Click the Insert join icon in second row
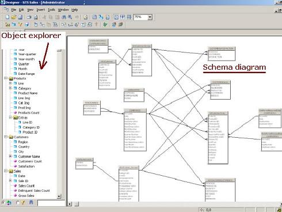Viewport: 282px width, 212px height. pos(42,25)
